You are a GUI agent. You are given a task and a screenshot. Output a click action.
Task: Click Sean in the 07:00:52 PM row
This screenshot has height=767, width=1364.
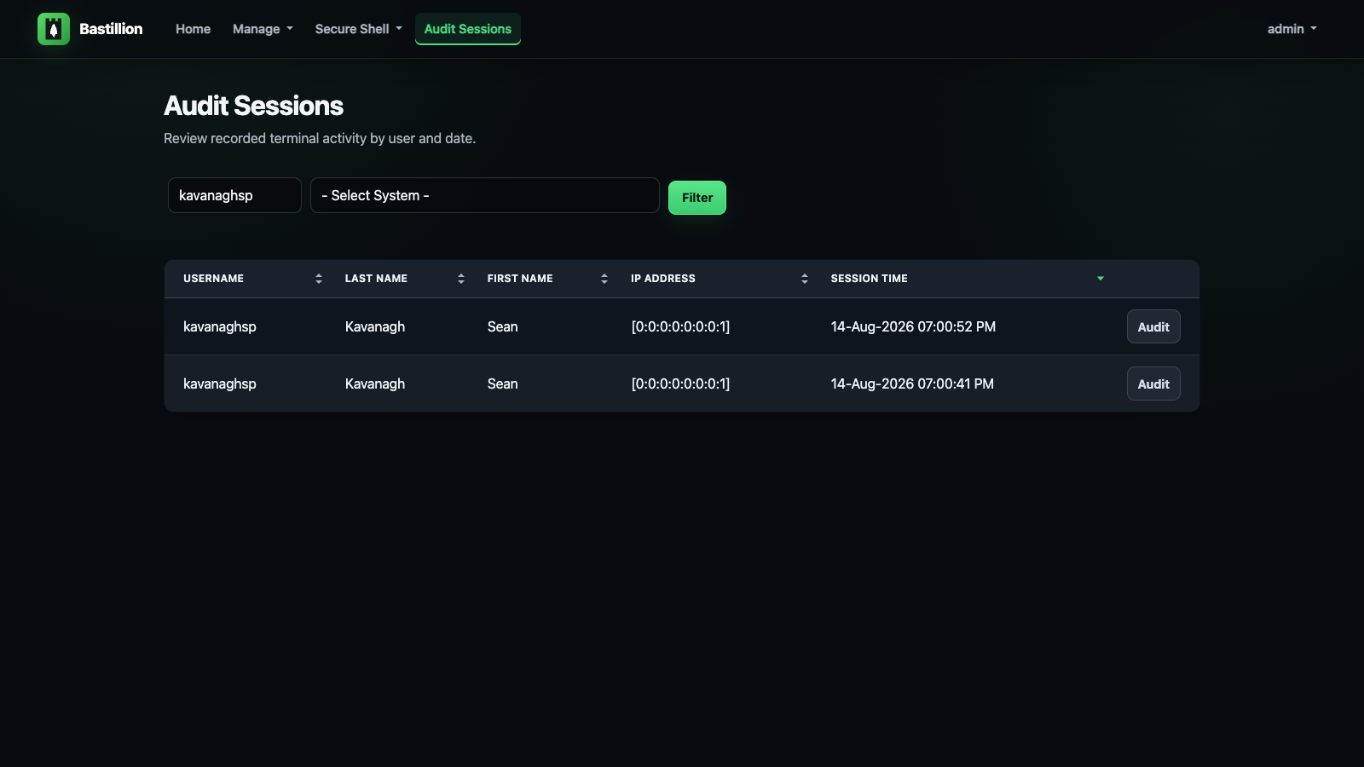503,326
